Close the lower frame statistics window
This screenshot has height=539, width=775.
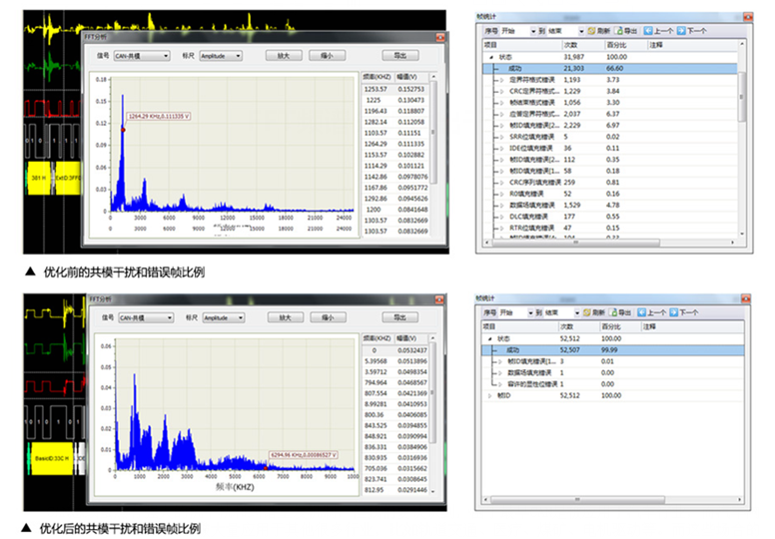(746, 298)
